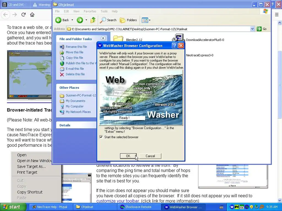The height and width of the screenshot is (211, 282).
Task: Open My Documents in Other Places
Action: click(x=75, y=101)
